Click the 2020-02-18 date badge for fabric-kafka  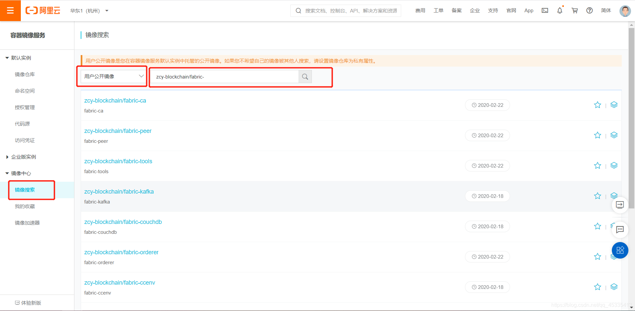pos(487,196)
